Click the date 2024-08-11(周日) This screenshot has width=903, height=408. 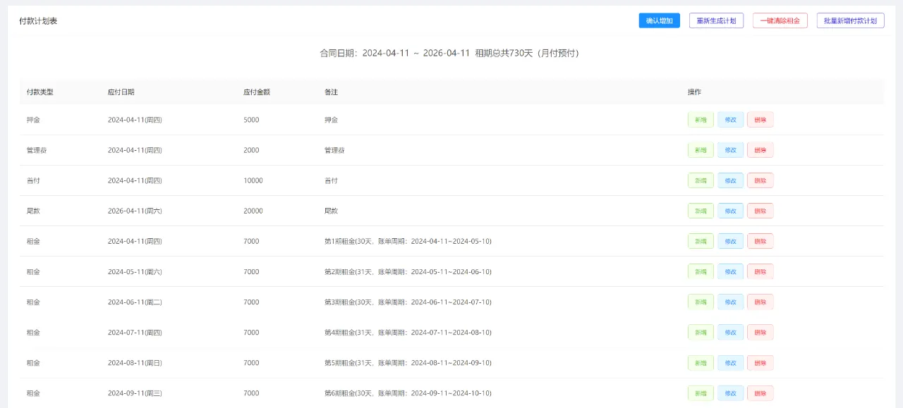click(x=135, y=362)
